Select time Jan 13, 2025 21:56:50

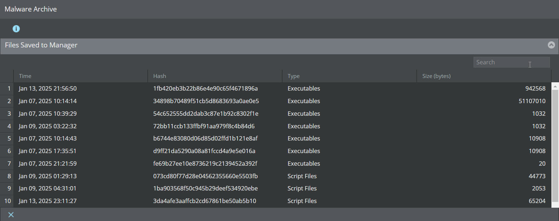pyautogui.click(x=48, y=88)
